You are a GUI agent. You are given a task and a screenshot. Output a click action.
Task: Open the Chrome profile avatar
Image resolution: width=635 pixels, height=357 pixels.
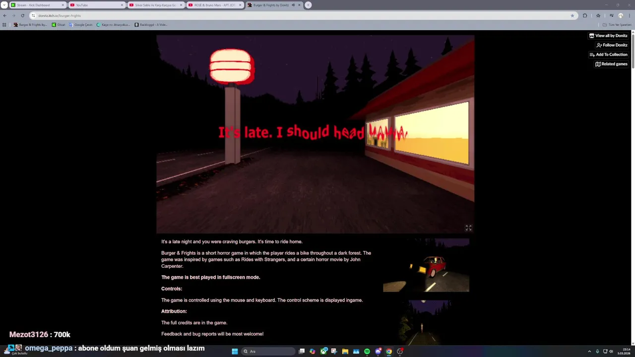[621, 15]
